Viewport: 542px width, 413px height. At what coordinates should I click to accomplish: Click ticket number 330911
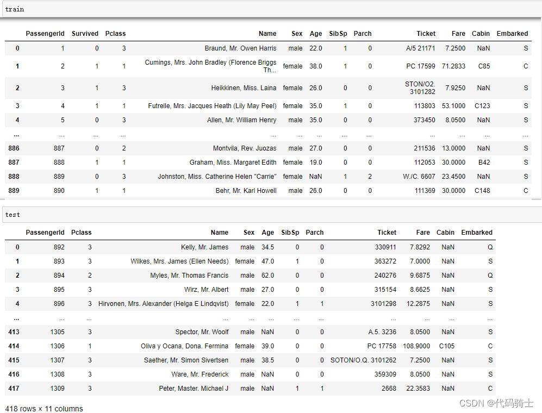(385, 247)
